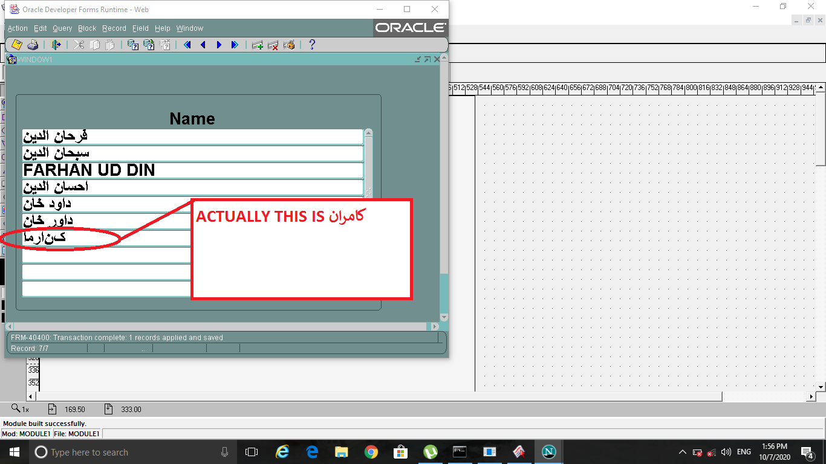Show hidden system tray icons chevron
The height and width of the screenshot is (464, 826).
pos(683,452)
